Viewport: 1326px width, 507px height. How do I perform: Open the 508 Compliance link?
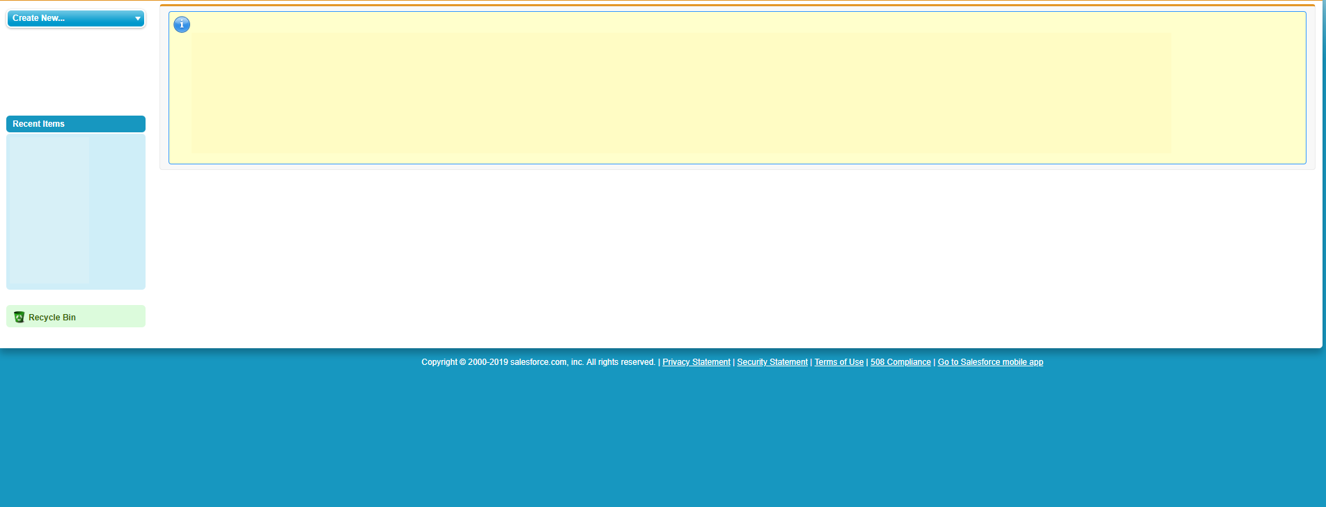pyautogui.click(x=900, y=362)
